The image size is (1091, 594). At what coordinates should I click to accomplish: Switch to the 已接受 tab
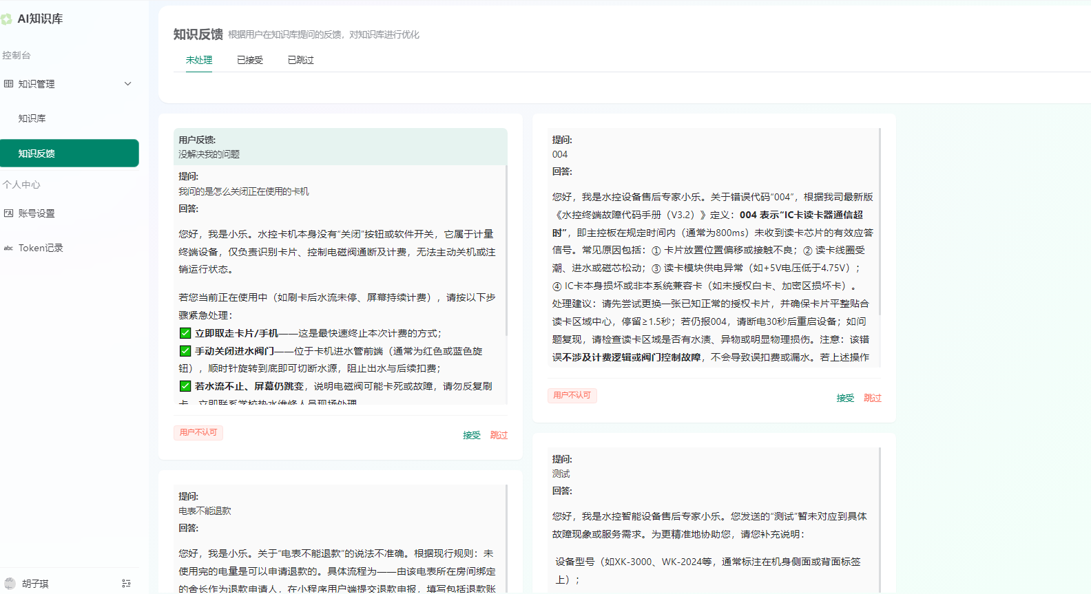pyautogui.click(x=250, y=60)
